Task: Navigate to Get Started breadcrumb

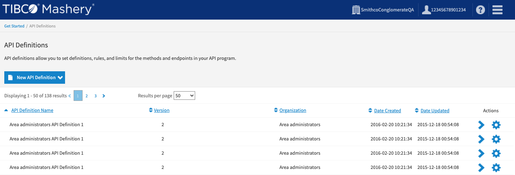Action: 14,26
